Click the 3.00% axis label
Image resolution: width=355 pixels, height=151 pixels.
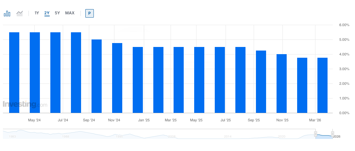coord(344,69)
